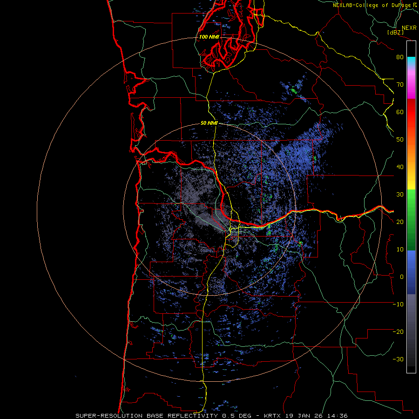Click the pink-magenta segment of the color bar

click(x=411, y=84)
